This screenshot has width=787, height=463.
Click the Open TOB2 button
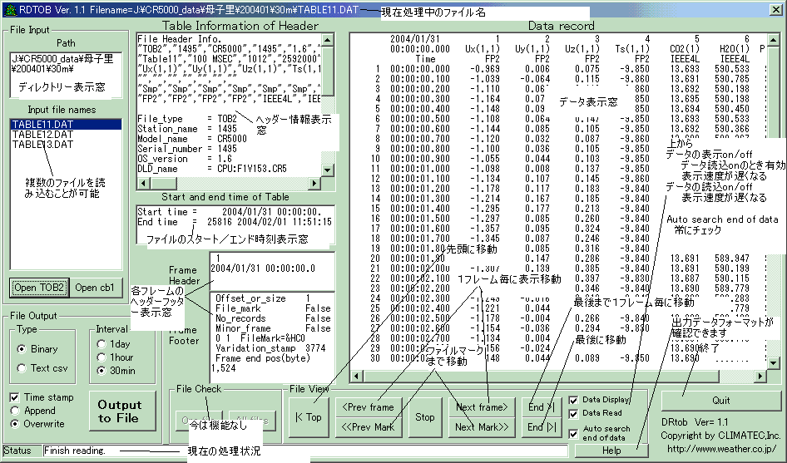point(39,288)
